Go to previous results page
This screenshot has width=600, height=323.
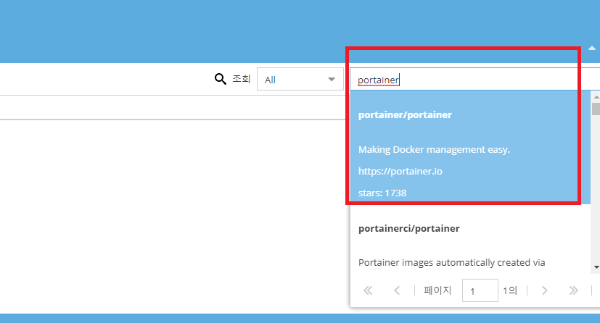click(x=397, y=290)
